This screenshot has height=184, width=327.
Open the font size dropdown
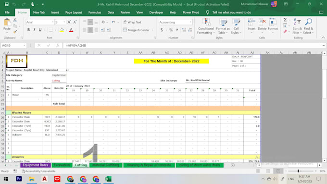click(x=64, y=22)
